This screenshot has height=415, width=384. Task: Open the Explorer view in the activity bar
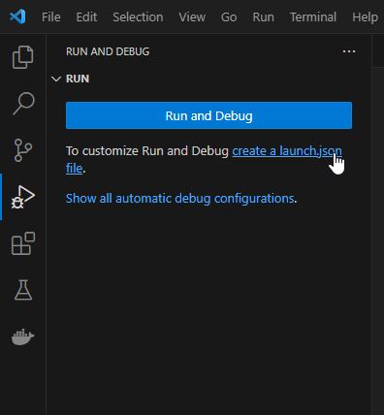[22, 57]
